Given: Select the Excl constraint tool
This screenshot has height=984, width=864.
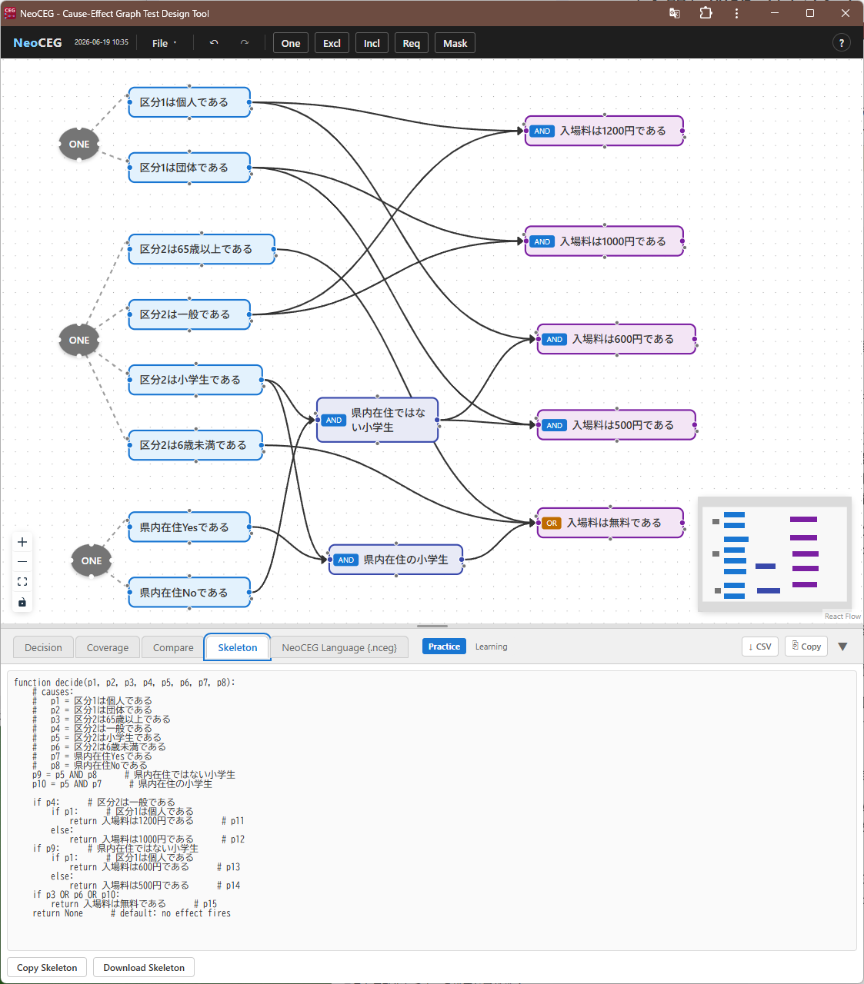Looking at the screenshot, I should [x=332, y=43].
